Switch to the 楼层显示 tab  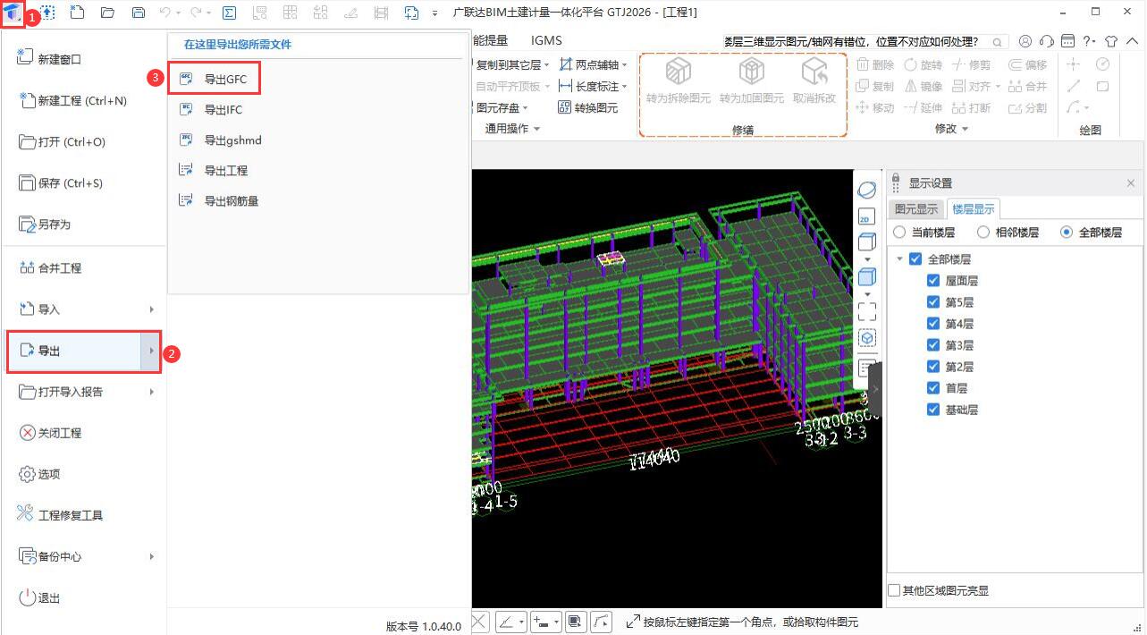[974, 209]
